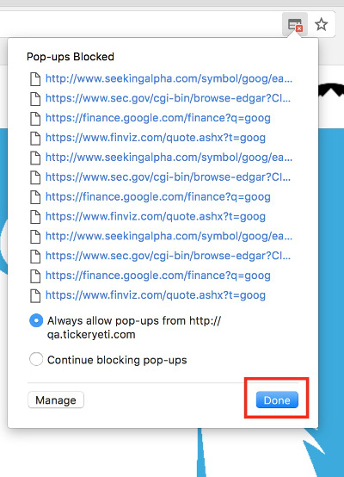The width and height of the screenshot is (344, 477).
Task: Click page icon beside last finviz link
Action: point(35,295)
